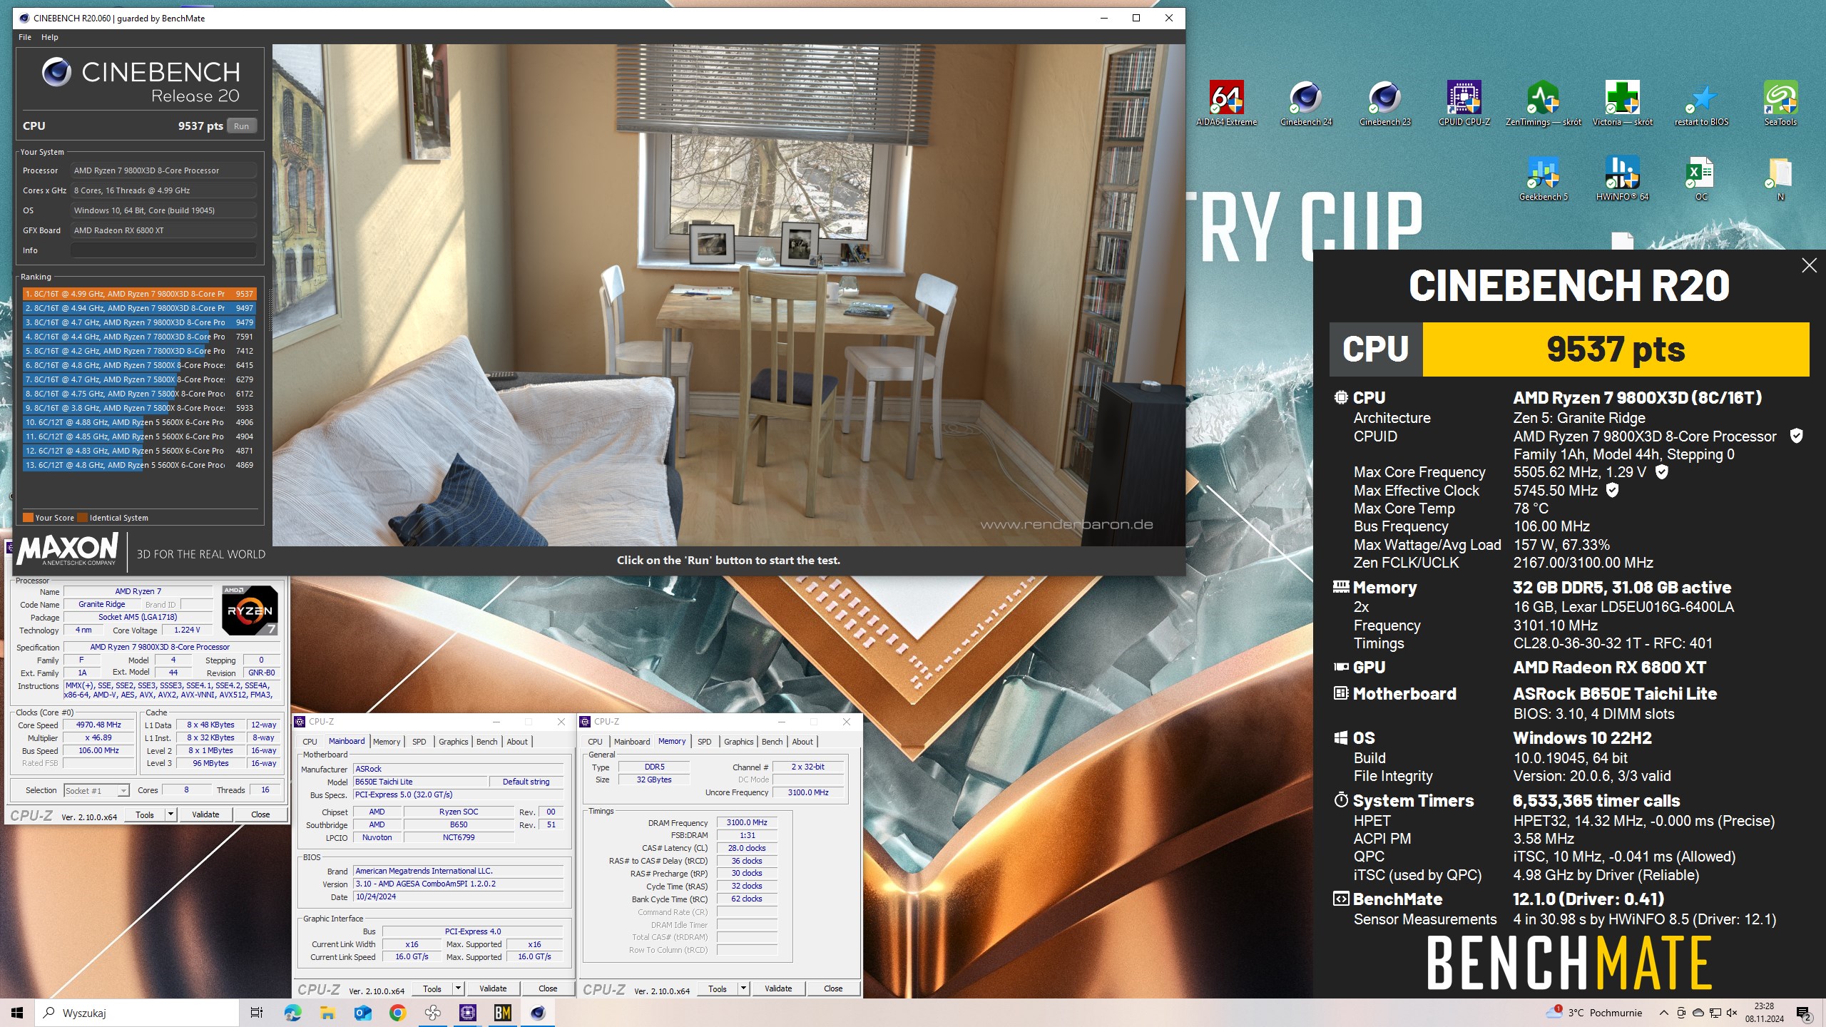The height and width of the screenshot is (1027, 1826).
Task: Open ZenTimings shortcut on desktop
Action: click(x=1543, y=103)
